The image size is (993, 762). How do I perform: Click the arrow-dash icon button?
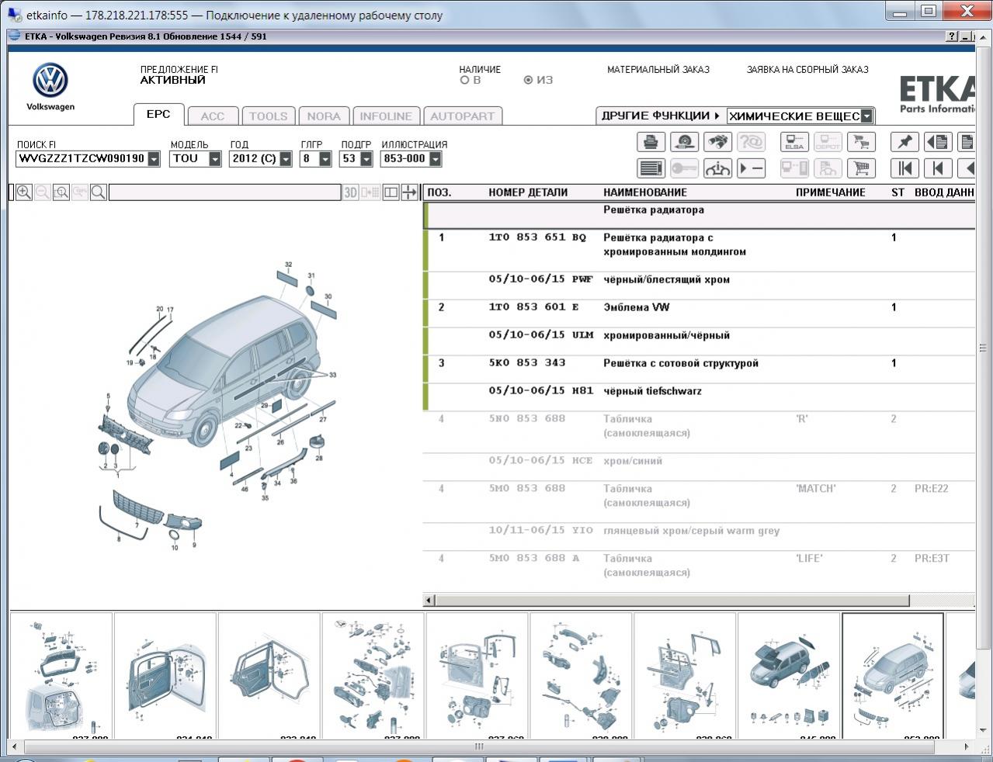(751, 168)
